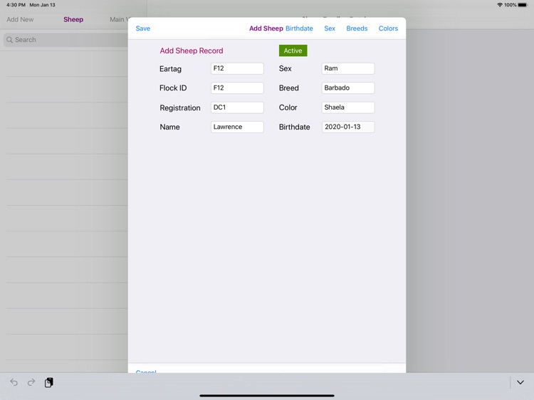
Task: Click the Flock ID label
Action: 173,88
